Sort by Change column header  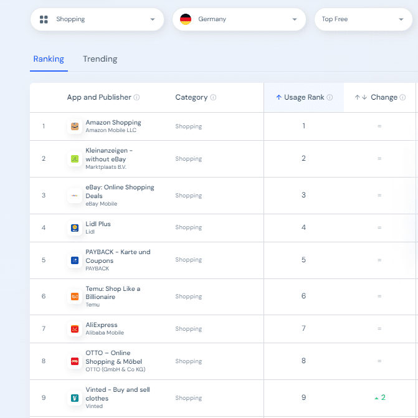380,97
